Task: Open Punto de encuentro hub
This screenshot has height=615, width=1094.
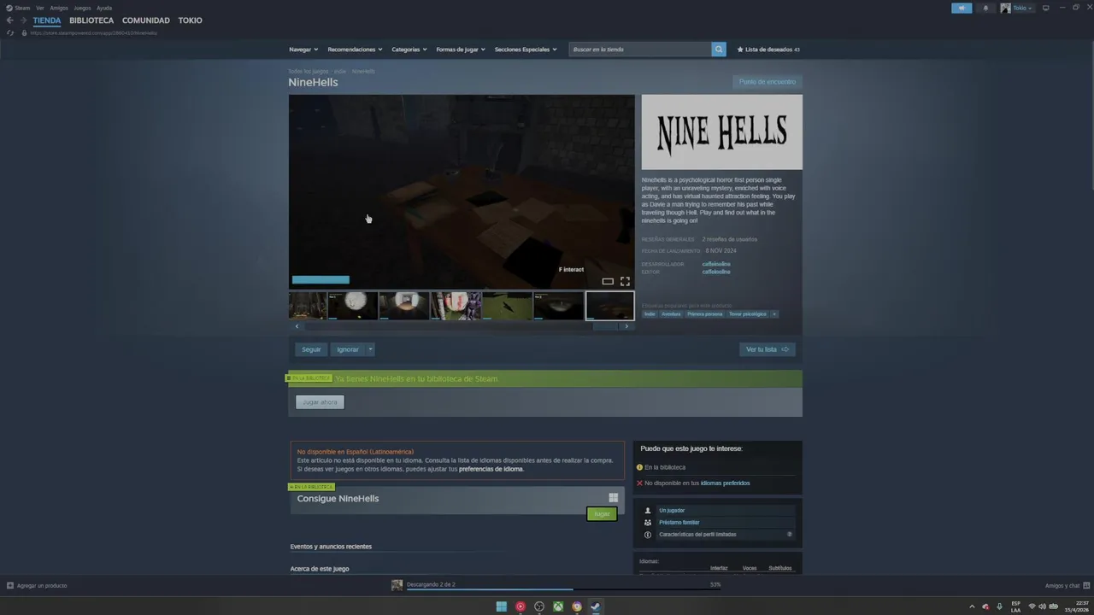Action: [768, 82]
